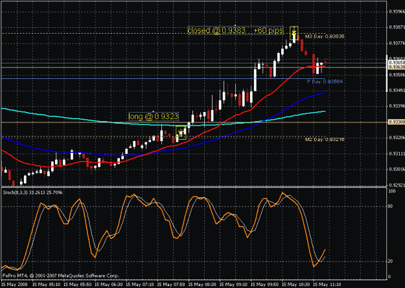
Task: Click the '15 May 08:30' time axis label
Action: 202,284
